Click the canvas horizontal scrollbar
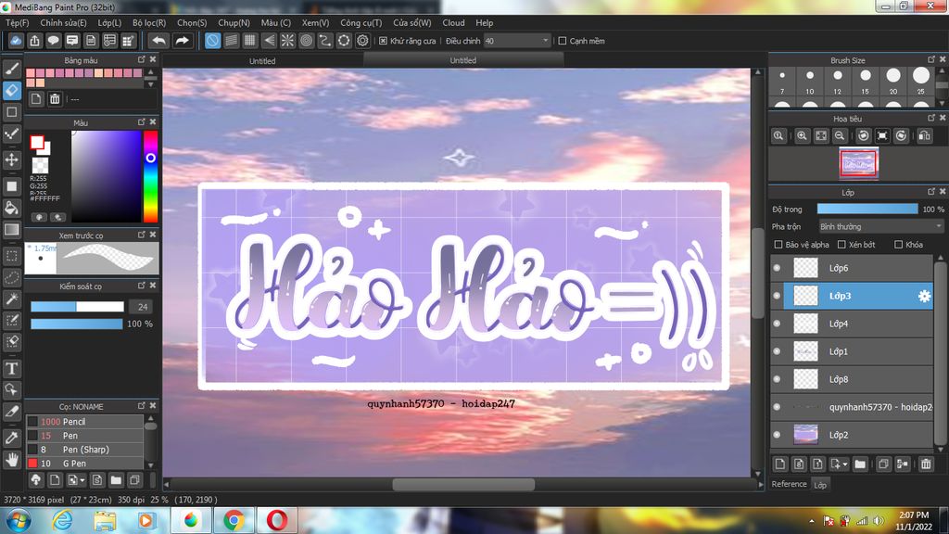949x534 pixels. click(x=463, y=484)
